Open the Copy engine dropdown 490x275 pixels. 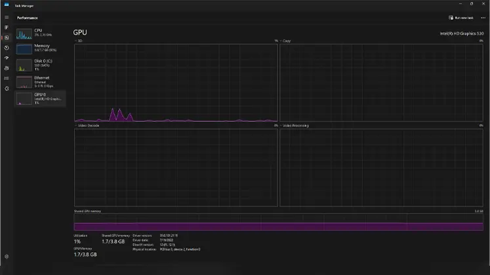285,41
